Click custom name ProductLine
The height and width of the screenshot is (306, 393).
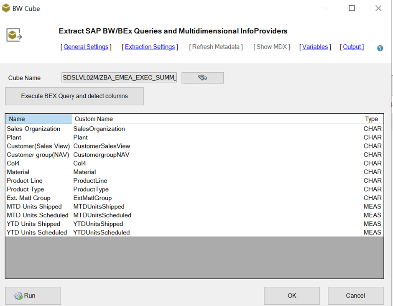(90, 181)
